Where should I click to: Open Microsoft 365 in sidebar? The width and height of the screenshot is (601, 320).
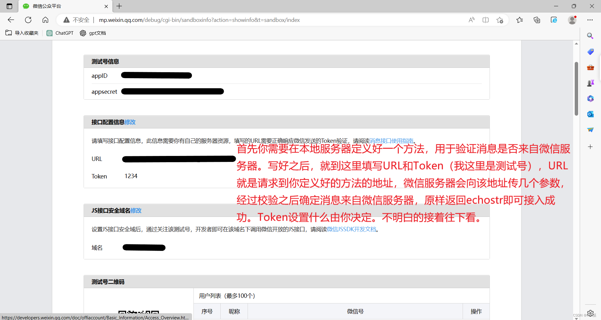[590, 98]
